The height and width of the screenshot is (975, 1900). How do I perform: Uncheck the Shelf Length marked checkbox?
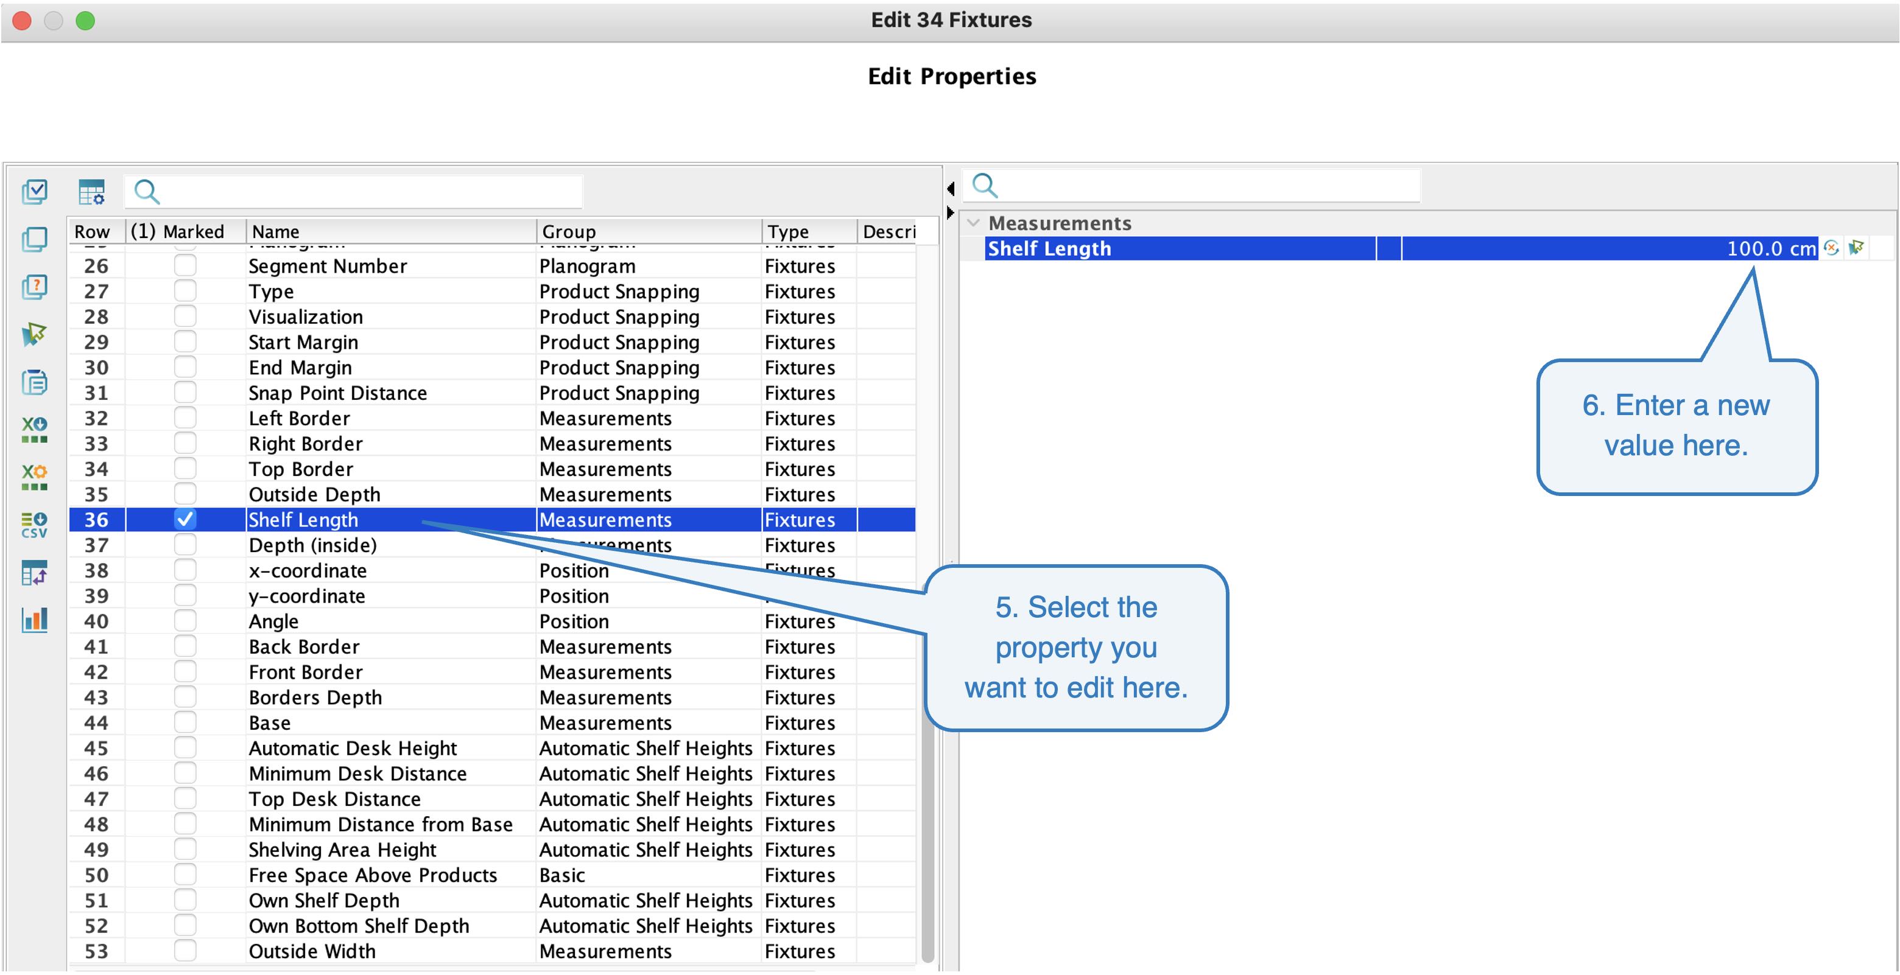tap(185, 520)
